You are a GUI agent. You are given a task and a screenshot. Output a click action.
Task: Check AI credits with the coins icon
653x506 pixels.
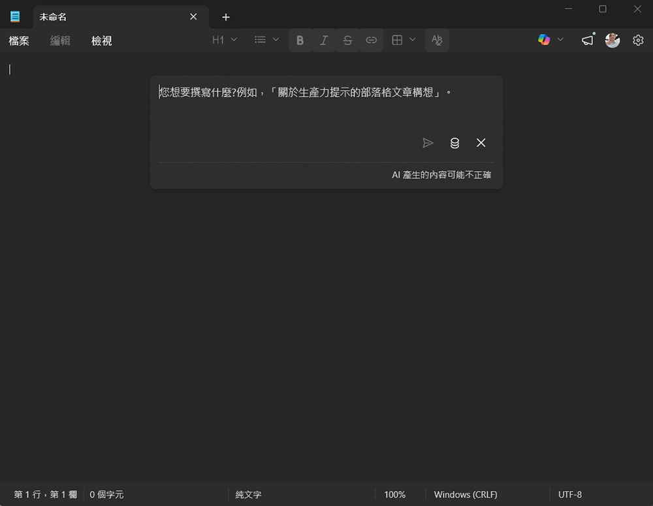tap(454, 142)
